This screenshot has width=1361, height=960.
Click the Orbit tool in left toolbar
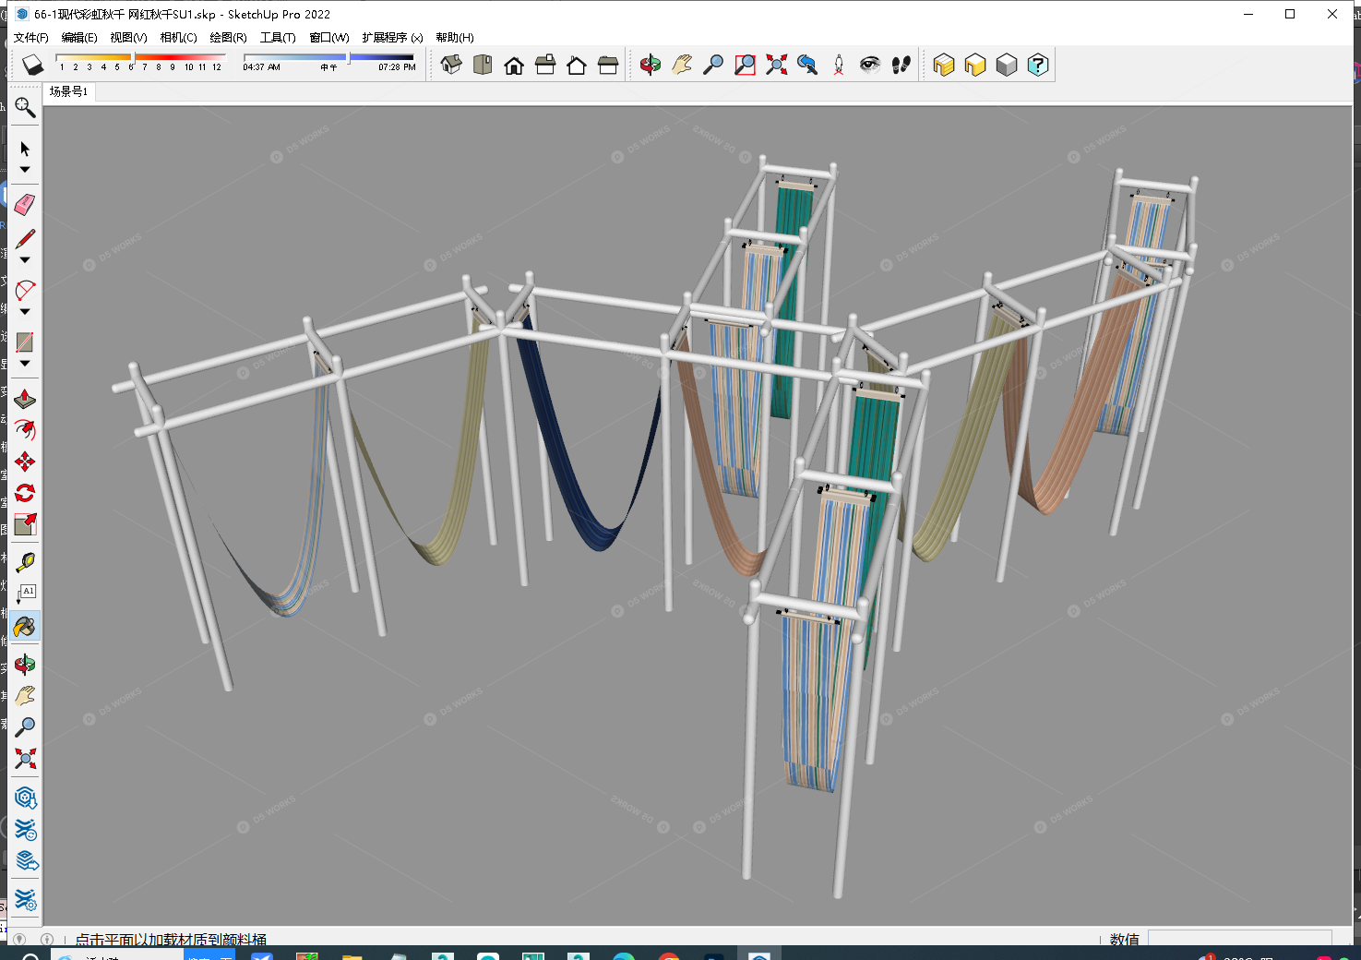pos(25,664)
